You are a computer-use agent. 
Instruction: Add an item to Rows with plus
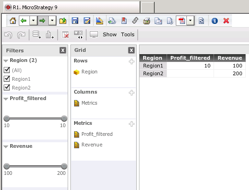(132, 61)
